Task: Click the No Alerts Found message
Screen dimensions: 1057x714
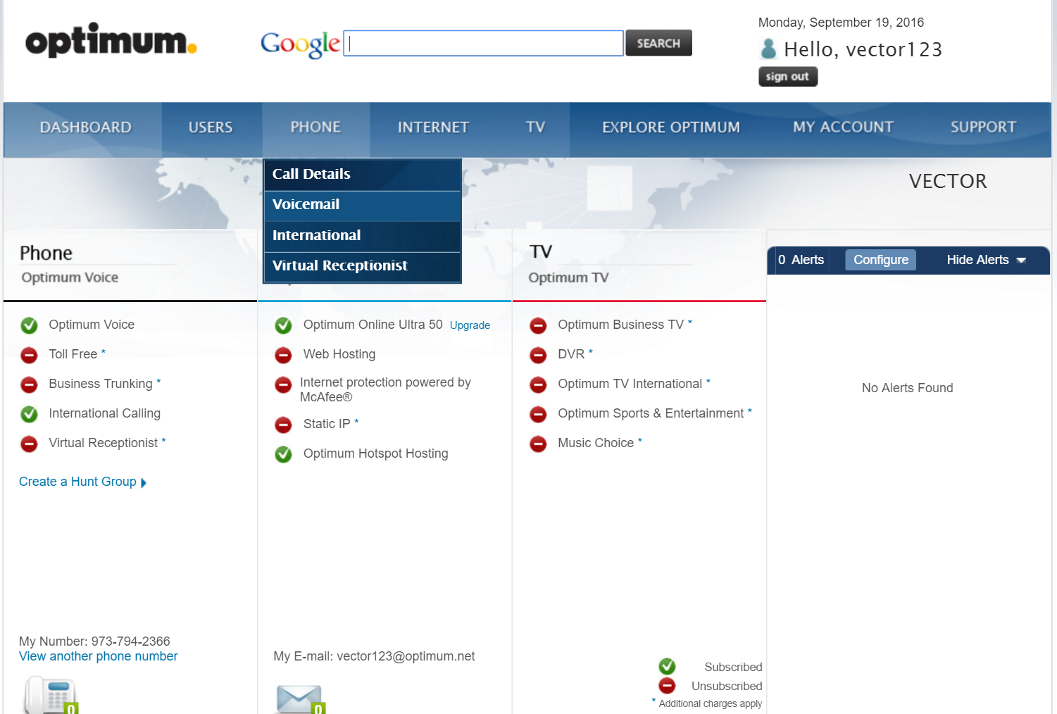Action: click(x=907, y=388)
